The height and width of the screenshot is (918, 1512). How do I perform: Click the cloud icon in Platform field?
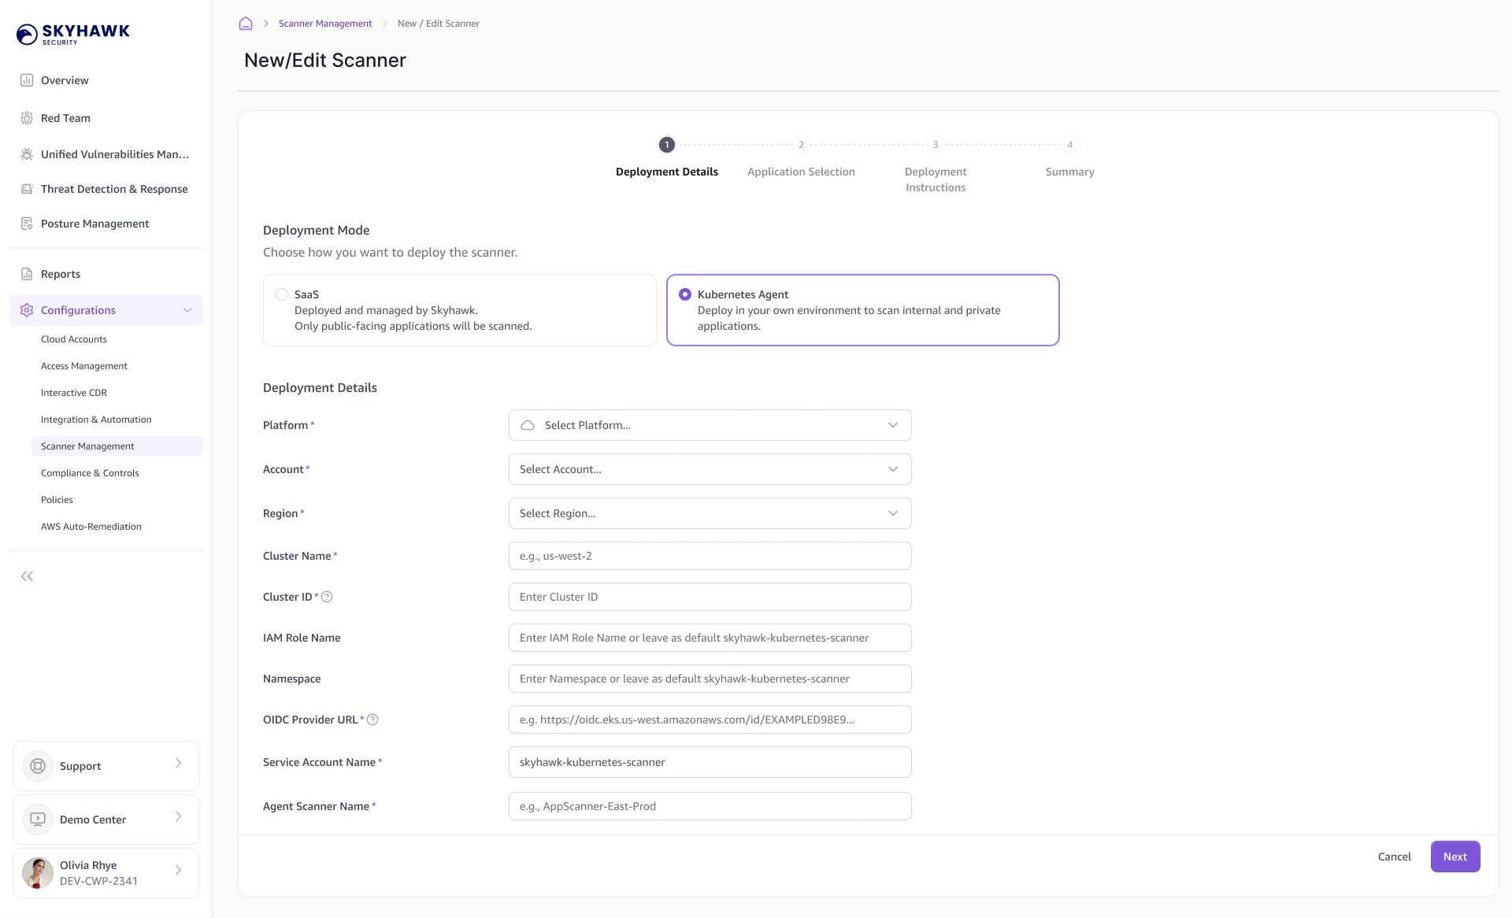[528, 425]
